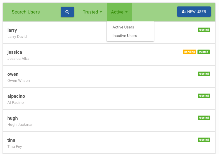Screen dimensions: 219x154
Task: Click alpacino's trusted badge
Action: click(x=204, y=96)
